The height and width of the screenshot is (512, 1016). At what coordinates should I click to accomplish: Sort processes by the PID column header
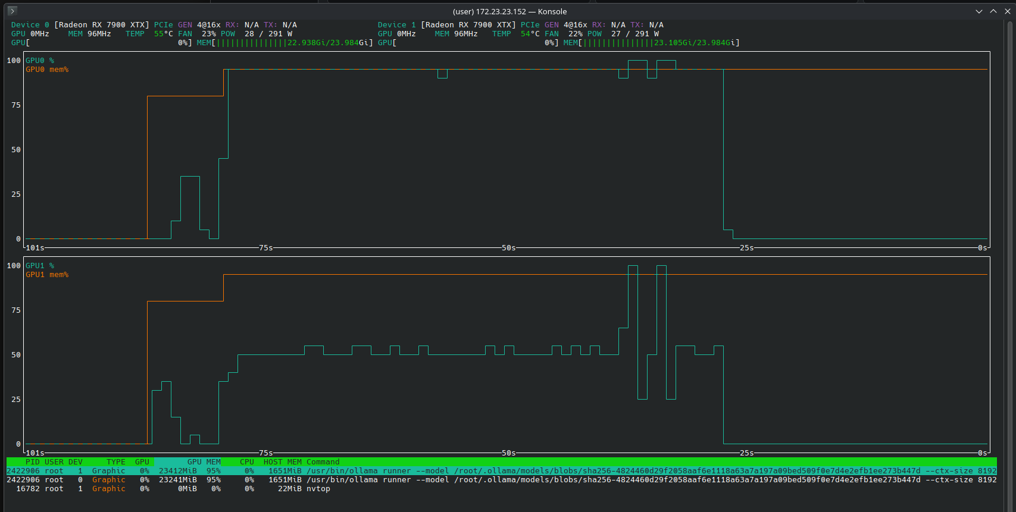click(x=32, y=462)
